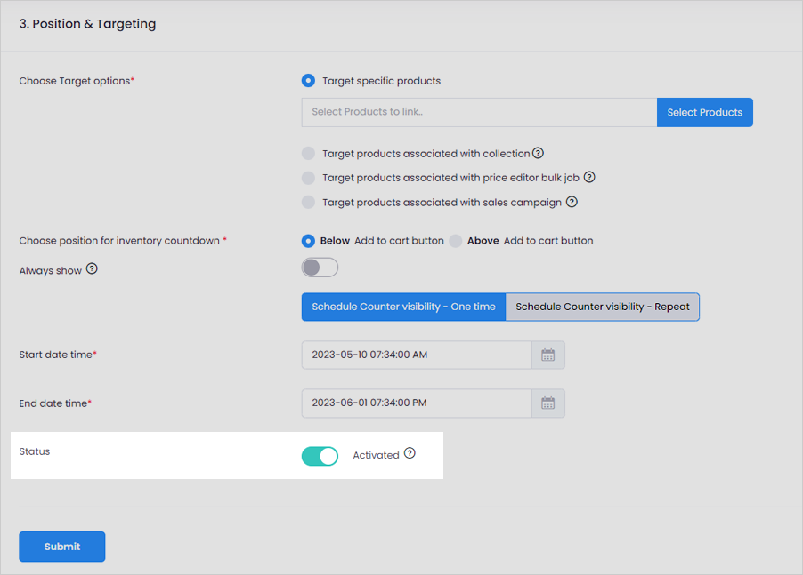Toggle the Activated status switch off
The width and height of the screenshot is (803, 575).
(x=320, y=456)
